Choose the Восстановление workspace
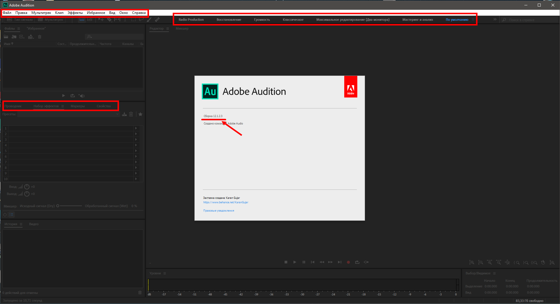Viewport: 560px width, 304px height. coord(229,20)
